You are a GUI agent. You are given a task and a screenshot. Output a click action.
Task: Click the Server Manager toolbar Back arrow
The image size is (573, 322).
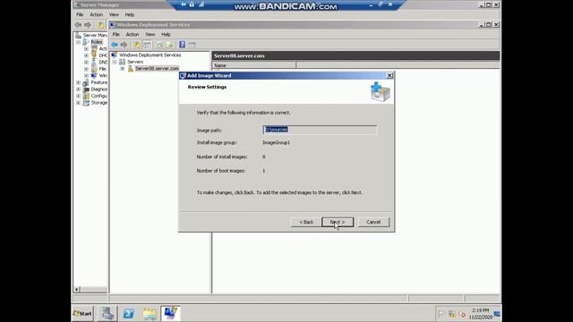tap(78, 25)
